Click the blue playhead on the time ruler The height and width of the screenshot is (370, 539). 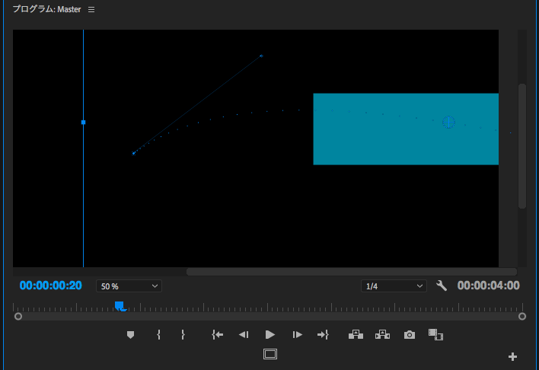120,306
